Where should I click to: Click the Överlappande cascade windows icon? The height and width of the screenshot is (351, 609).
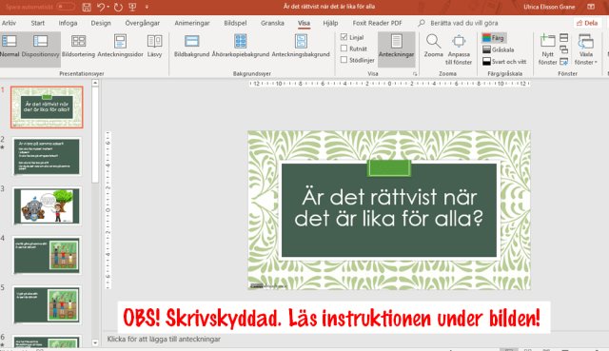coord(564,49)
